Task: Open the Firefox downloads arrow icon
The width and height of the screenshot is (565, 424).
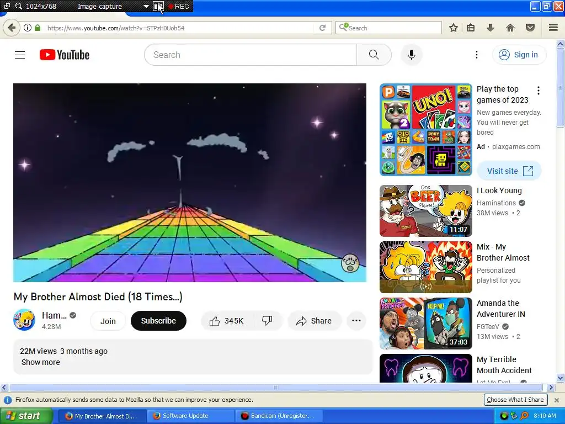Action: click(491, 28)
